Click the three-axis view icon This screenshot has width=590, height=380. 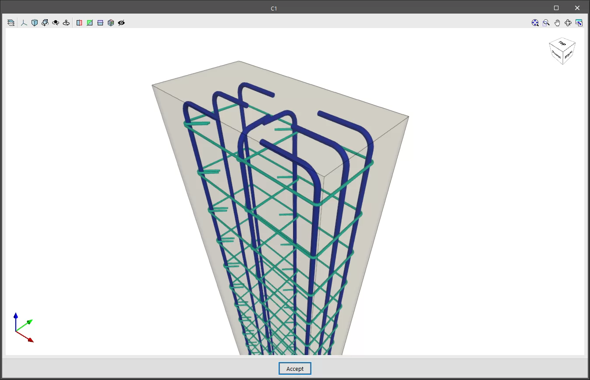pyautogui.click(x=24, y=23)
